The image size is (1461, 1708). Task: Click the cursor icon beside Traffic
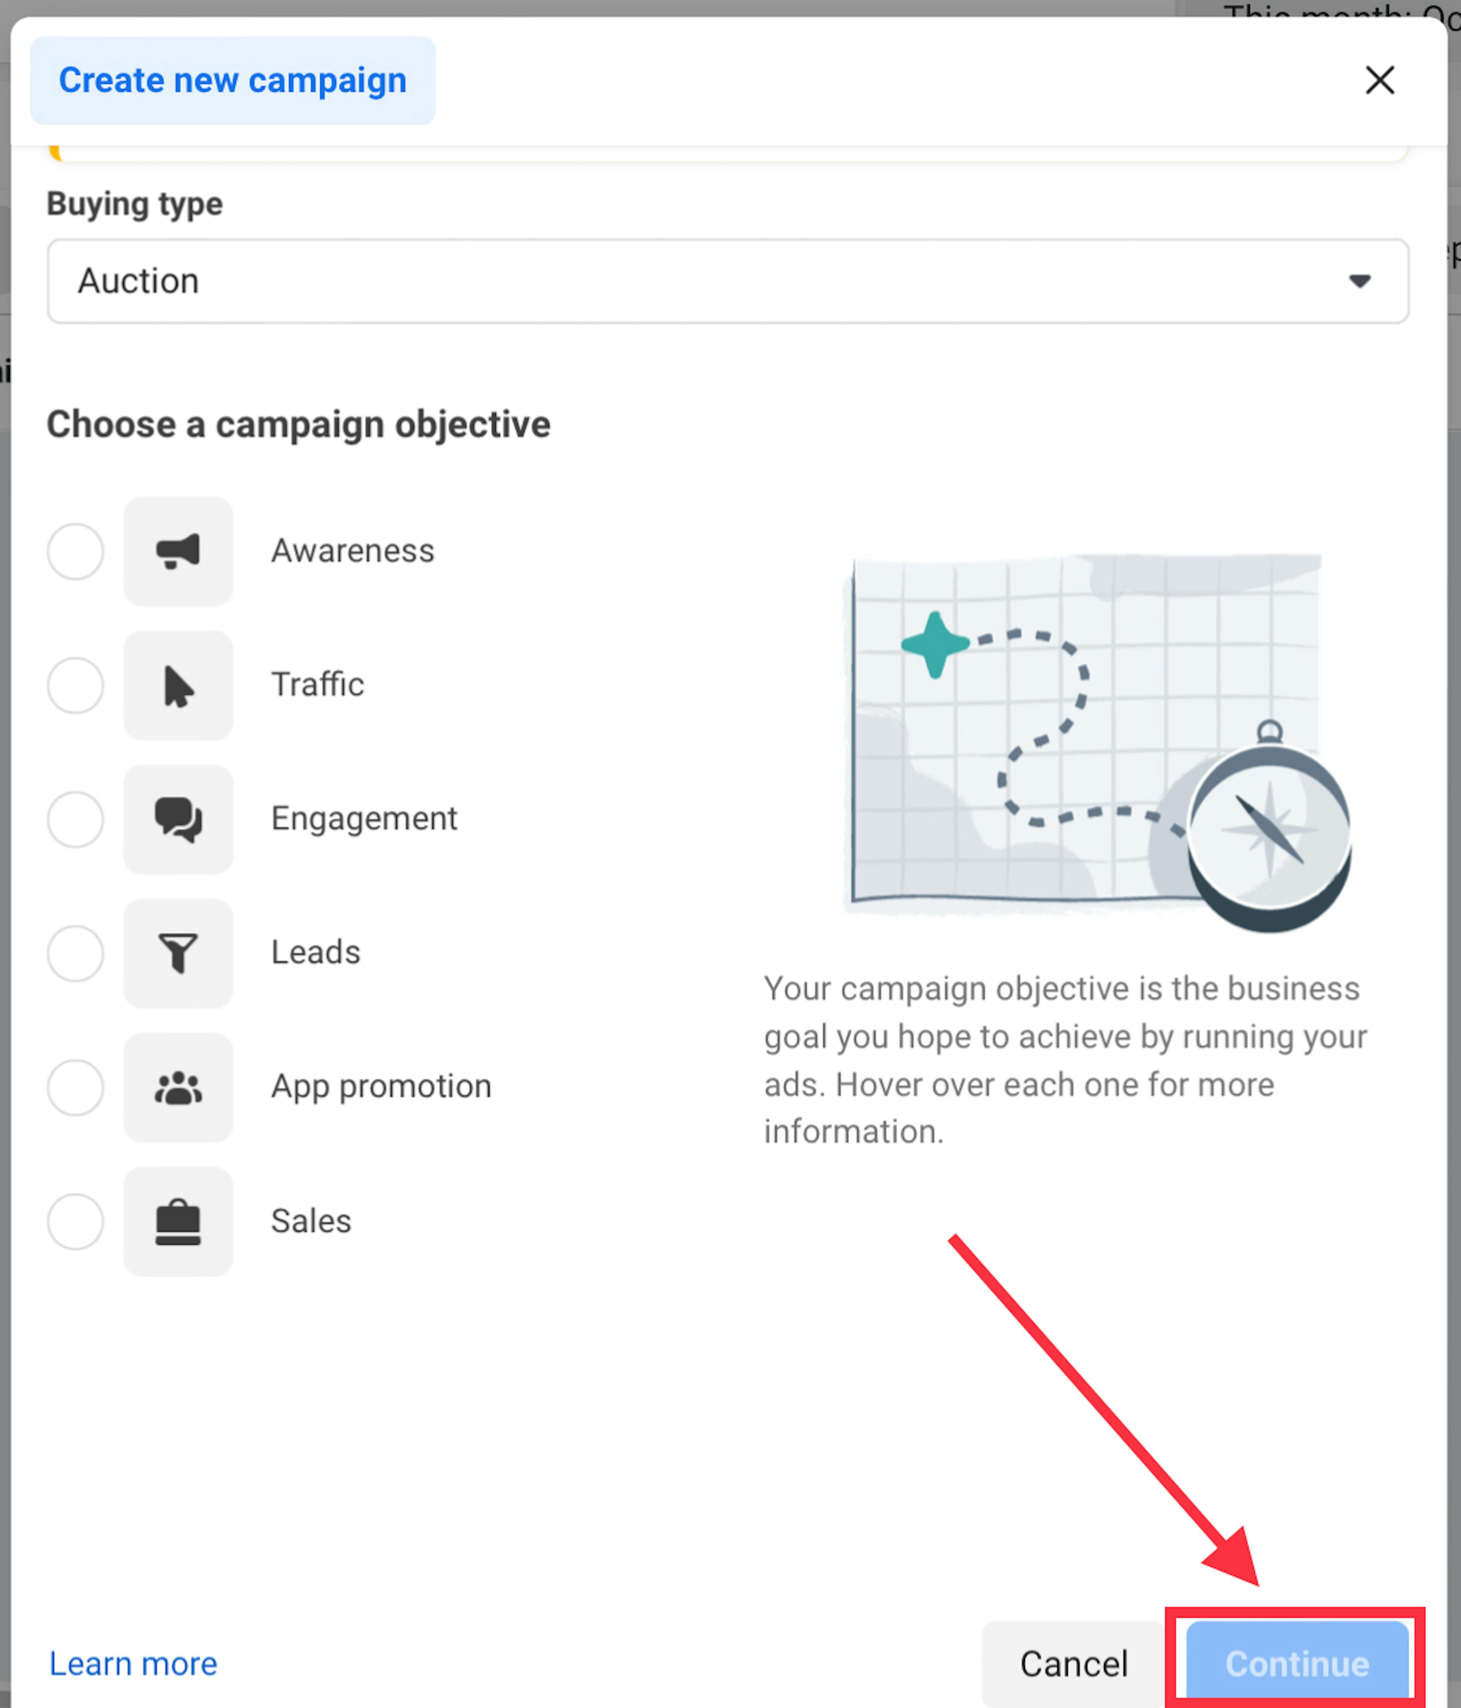[178, 686]
